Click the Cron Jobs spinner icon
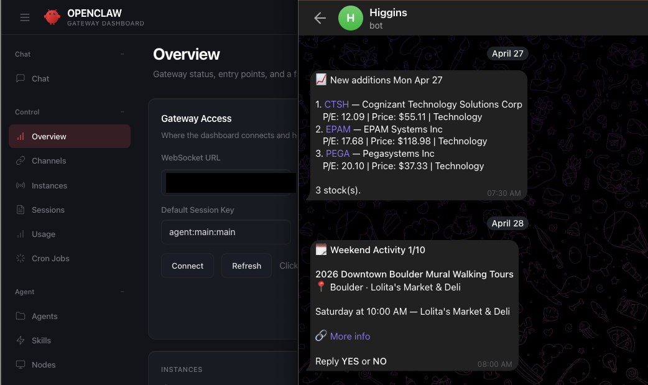Viewport: 648px width, 385px height. 21,259
